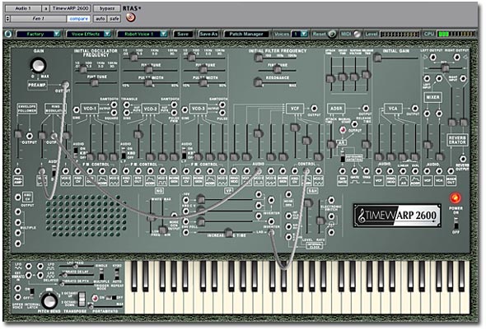Click the Save As button

[x=208, y=34]
